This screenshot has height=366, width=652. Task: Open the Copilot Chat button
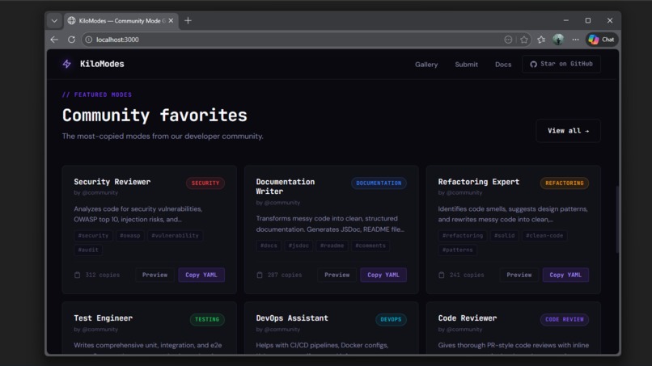602,40
